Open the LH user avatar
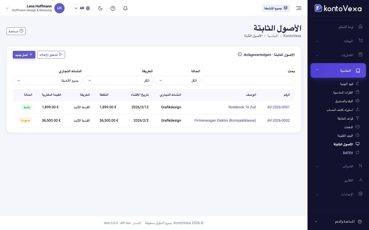Viewport: 369px width, 230px height. tap(59, 8)
